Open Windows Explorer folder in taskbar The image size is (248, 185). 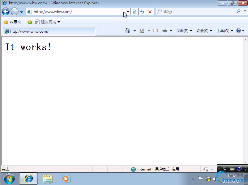pos(47,179)
